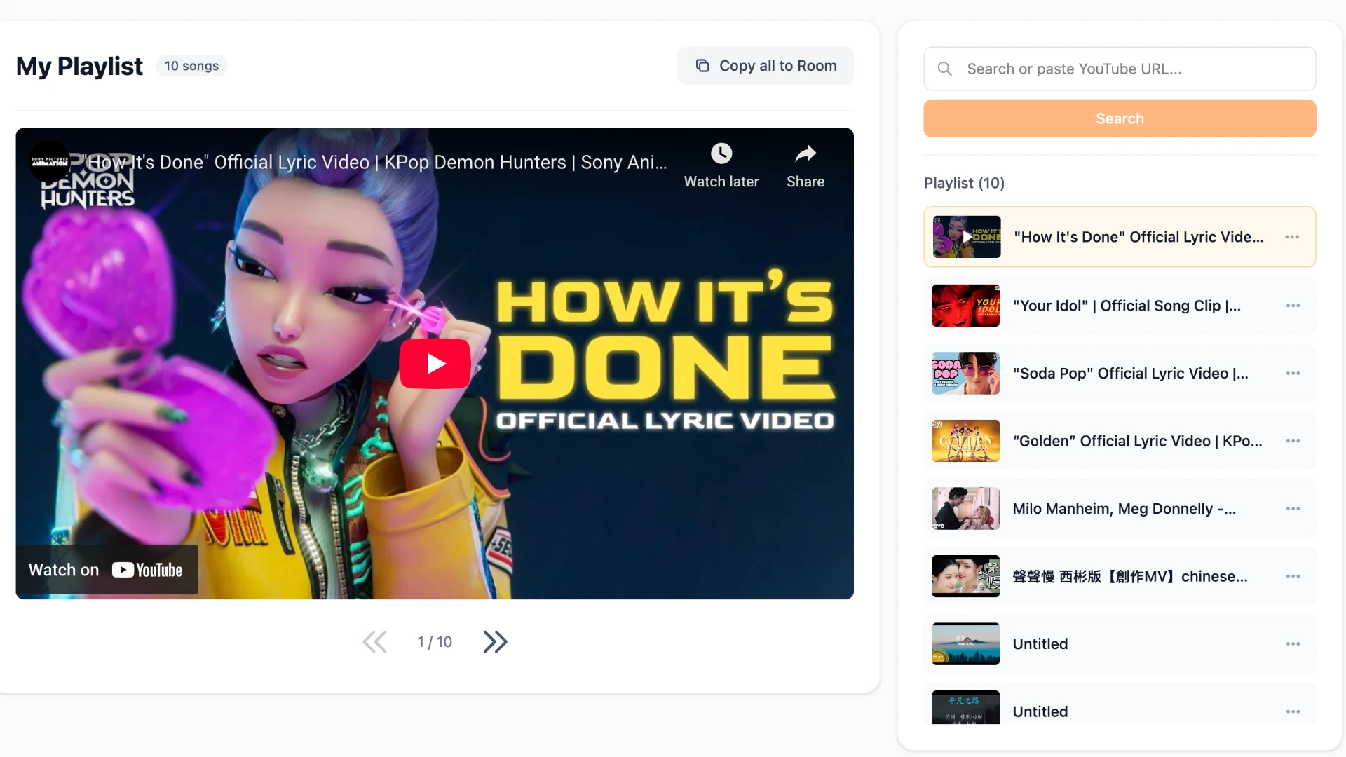Click the first Untitled song thumbnail
The height and width of the screenshot is (757, 1346).
tap(965, 643)
